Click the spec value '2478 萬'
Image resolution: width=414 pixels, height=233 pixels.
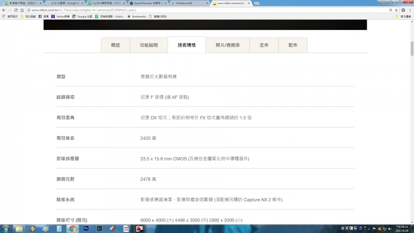tap(148, 179)
